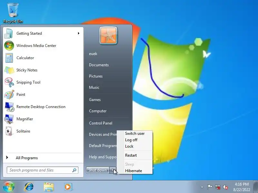Viewport: 258px width, 193px height.
Task: Launch Snipping Tool scissors icon
Action: 9,82
